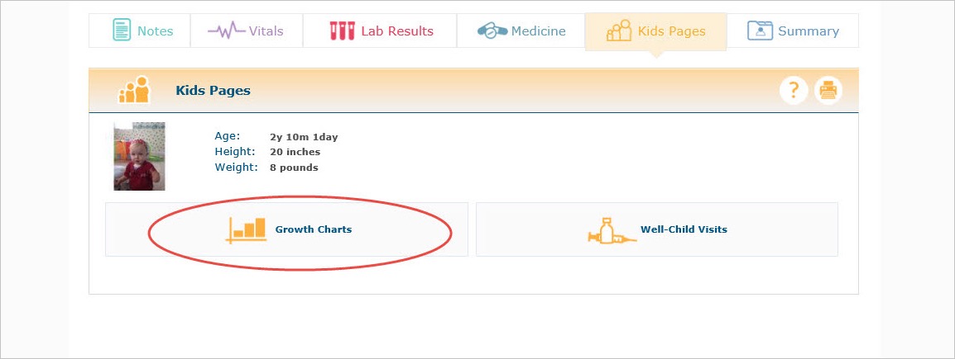Click the notepad icon on Notes tab
Screen dimensions: 955x359
click(122, 31)
